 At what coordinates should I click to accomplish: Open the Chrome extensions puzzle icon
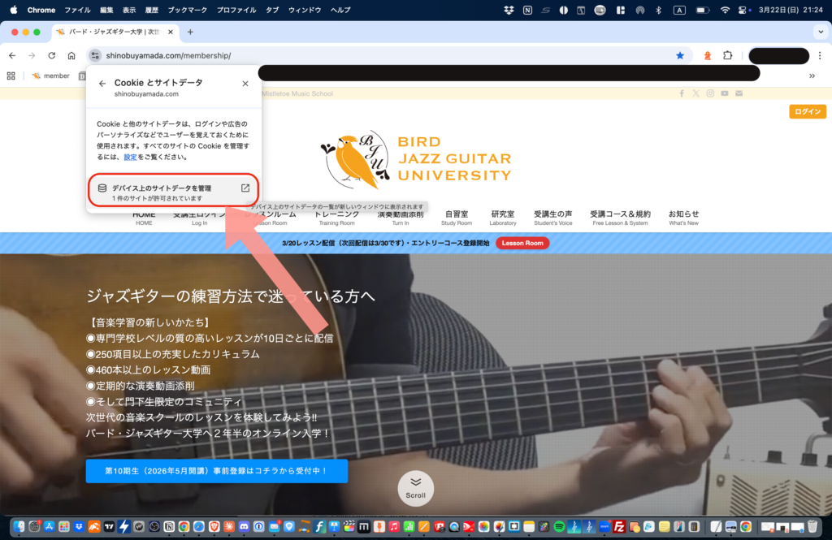pos(728,55)
